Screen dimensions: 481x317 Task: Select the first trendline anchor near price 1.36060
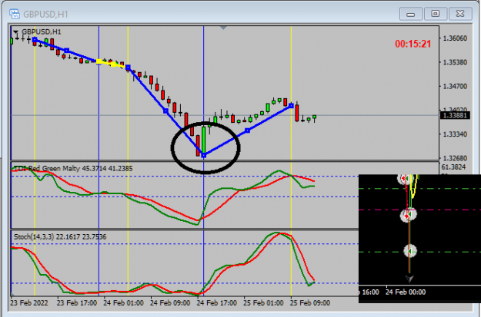(x=35, y=39)
